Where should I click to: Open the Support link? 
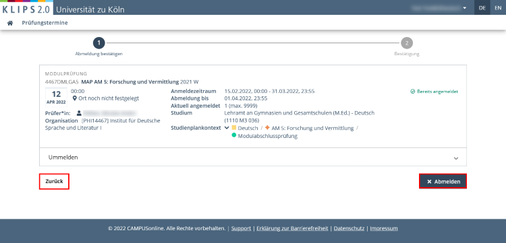pos(241,228)
